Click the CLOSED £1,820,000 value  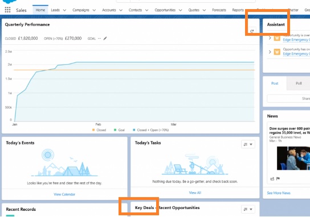click(x=28, y=38)
